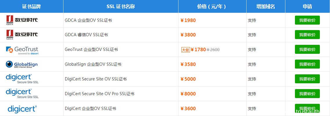Click 我要砍价 for DigiCert Secure Site OV
The height and width of the screenshot is (116, 330).
[307, 79]
